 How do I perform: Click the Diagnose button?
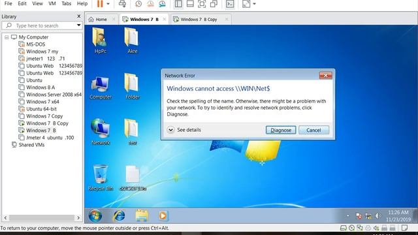tap(281, 130)
